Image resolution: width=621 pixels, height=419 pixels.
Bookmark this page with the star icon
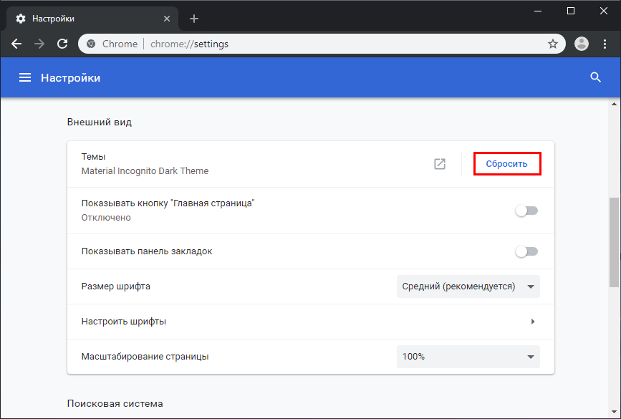pyautogui.click(x=552, y=44)
